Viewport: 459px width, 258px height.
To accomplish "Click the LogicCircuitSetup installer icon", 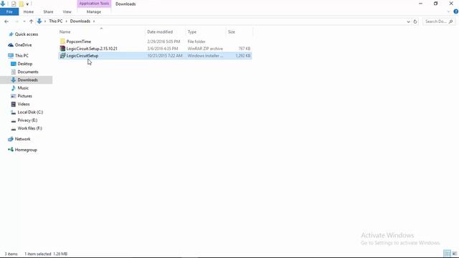I will [x=62, y=55].
